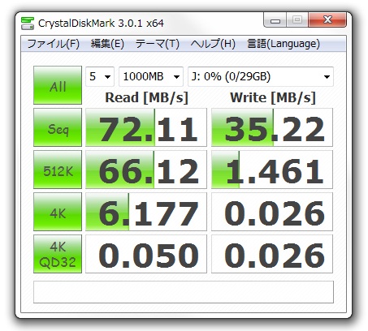Screen dimensions: 368x331
Task: Start the 4K benchmark test
Action: click(x=58, y=212)
